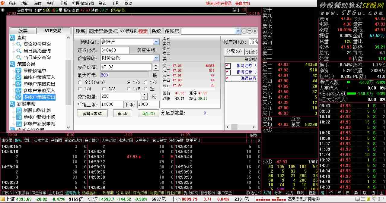Open the 价格策略 dropdown
This screenshot has width=386, height=203.
click(156, 58)
